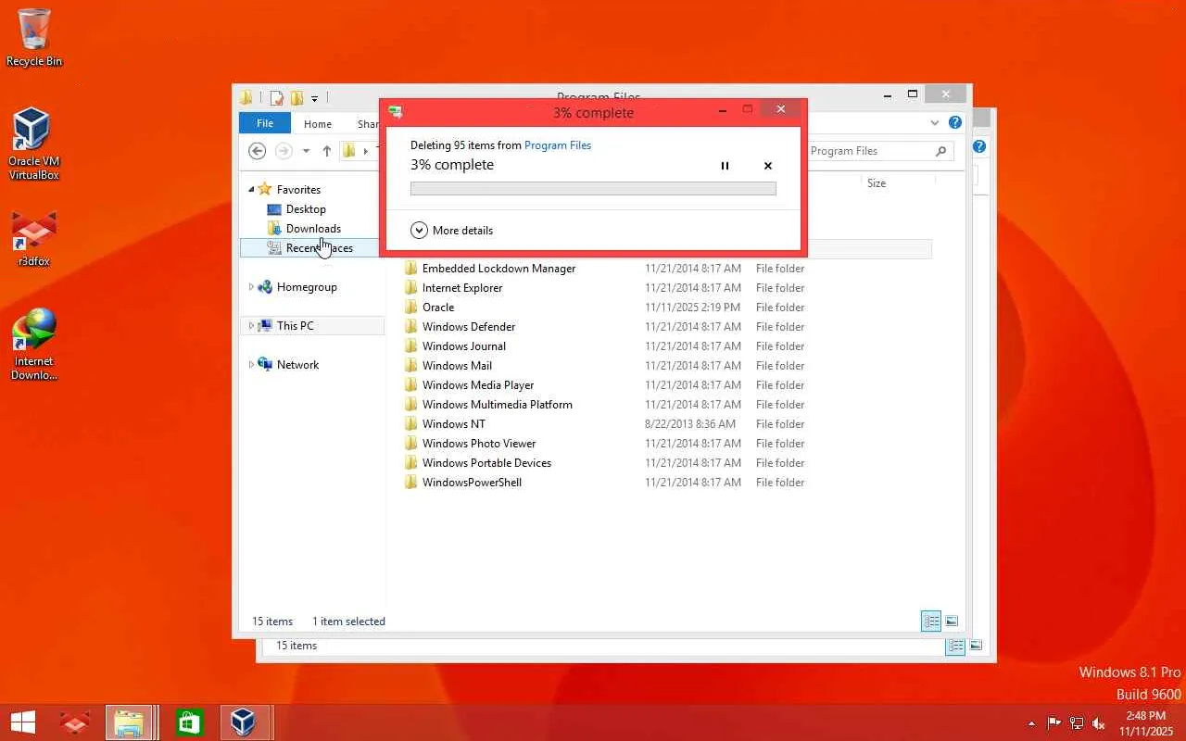The image size is (1186, 741).
Task: Select the Windows Multimedia Platform folder name
Action: [498, 405]
